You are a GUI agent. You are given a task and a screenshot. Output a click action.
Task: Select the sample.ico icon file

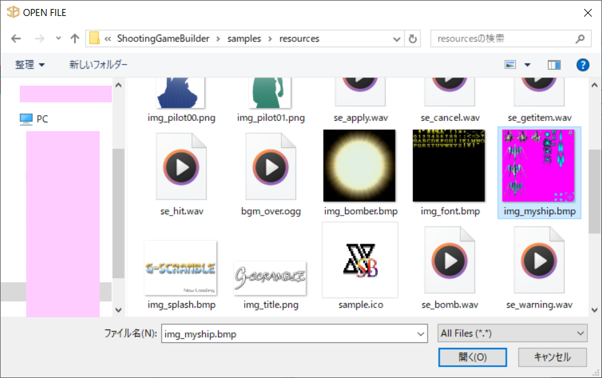360,261
